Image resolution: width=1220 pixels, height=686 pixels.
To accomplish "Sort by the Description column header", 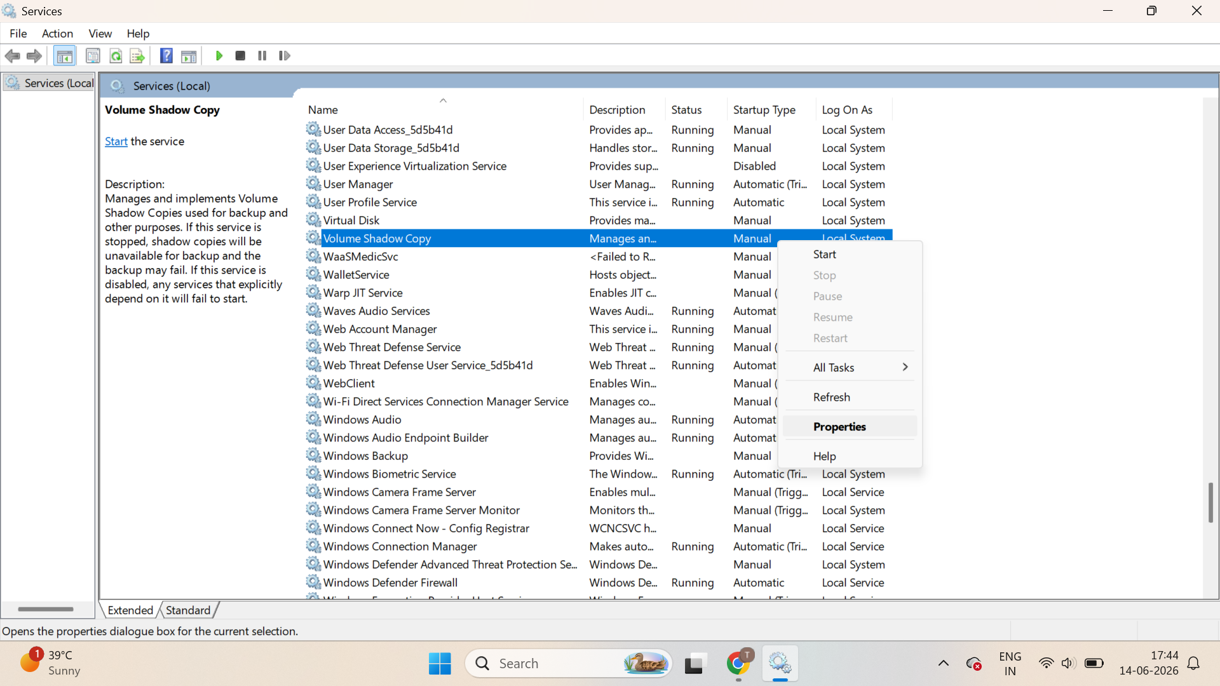I will [x=623, y=109].
